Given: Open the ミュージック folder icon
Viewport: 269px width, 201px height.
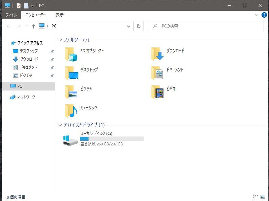Looking at the screenshot, I should (x=71, y=111).
